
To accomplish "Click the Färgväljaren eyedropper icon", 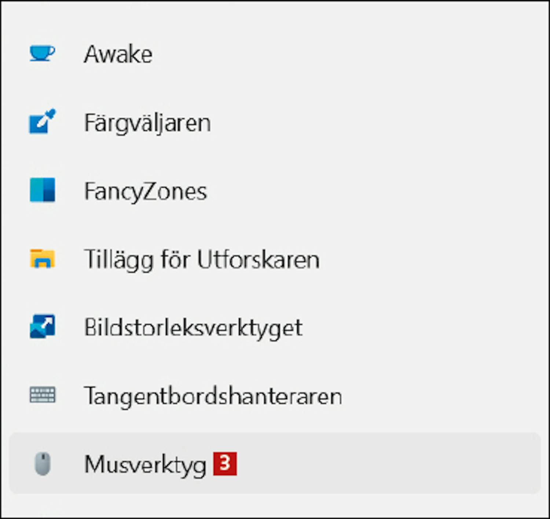I will (42, 122).
